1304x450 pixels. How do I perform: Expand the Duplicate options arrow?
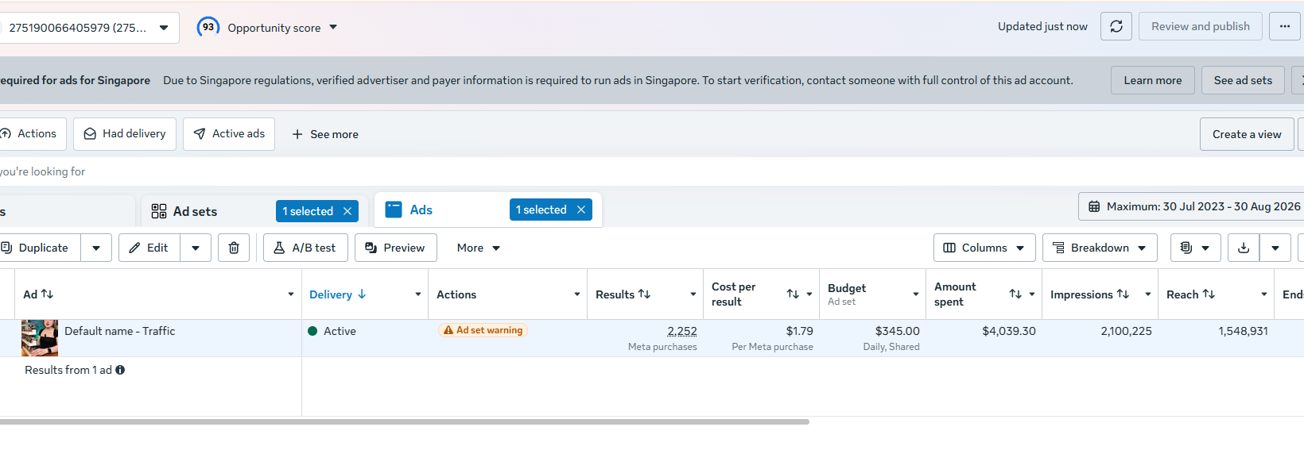pyautogui.click(x=96, y=248)
